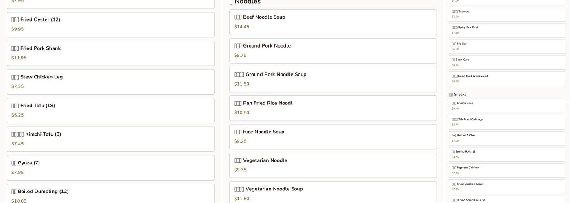Click the Fried Pork Shank card
Viewport: 570px width, 203px height.
[110, 53]
